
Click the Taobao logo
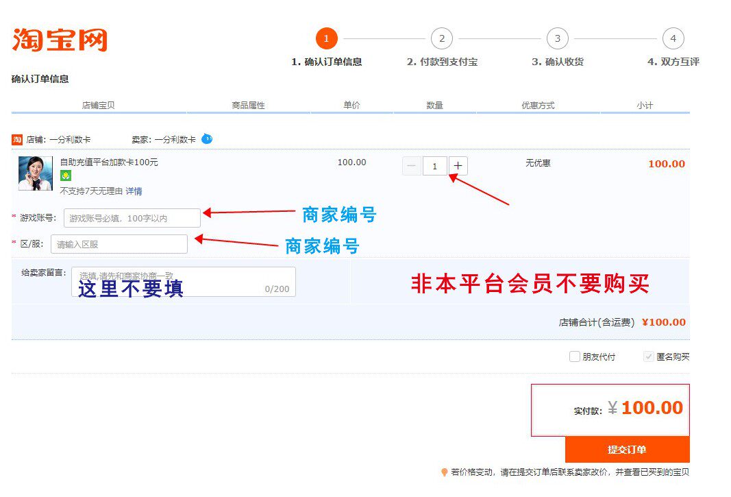[x=60, y=39]
